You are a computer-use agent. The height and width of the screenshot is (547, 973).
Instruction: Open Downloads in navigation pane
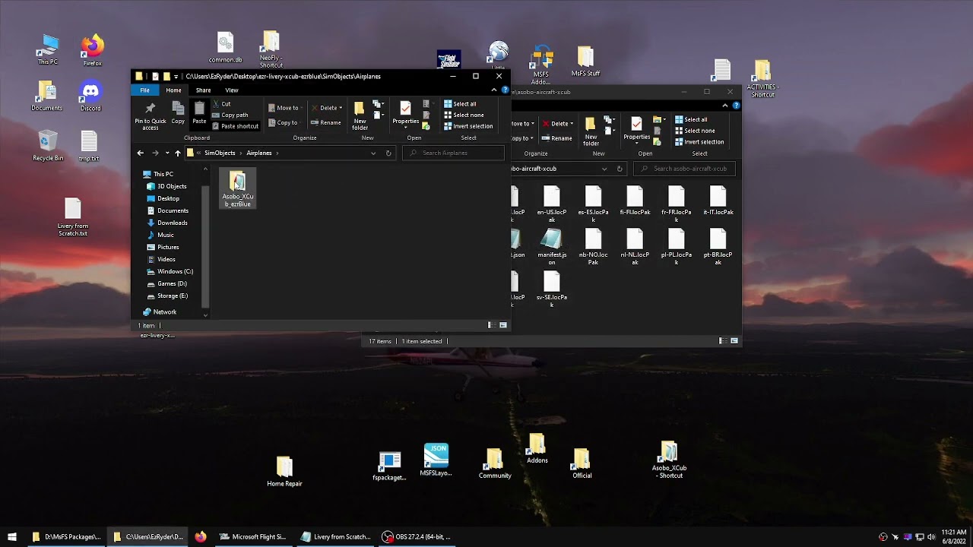(x=172, y=223)
